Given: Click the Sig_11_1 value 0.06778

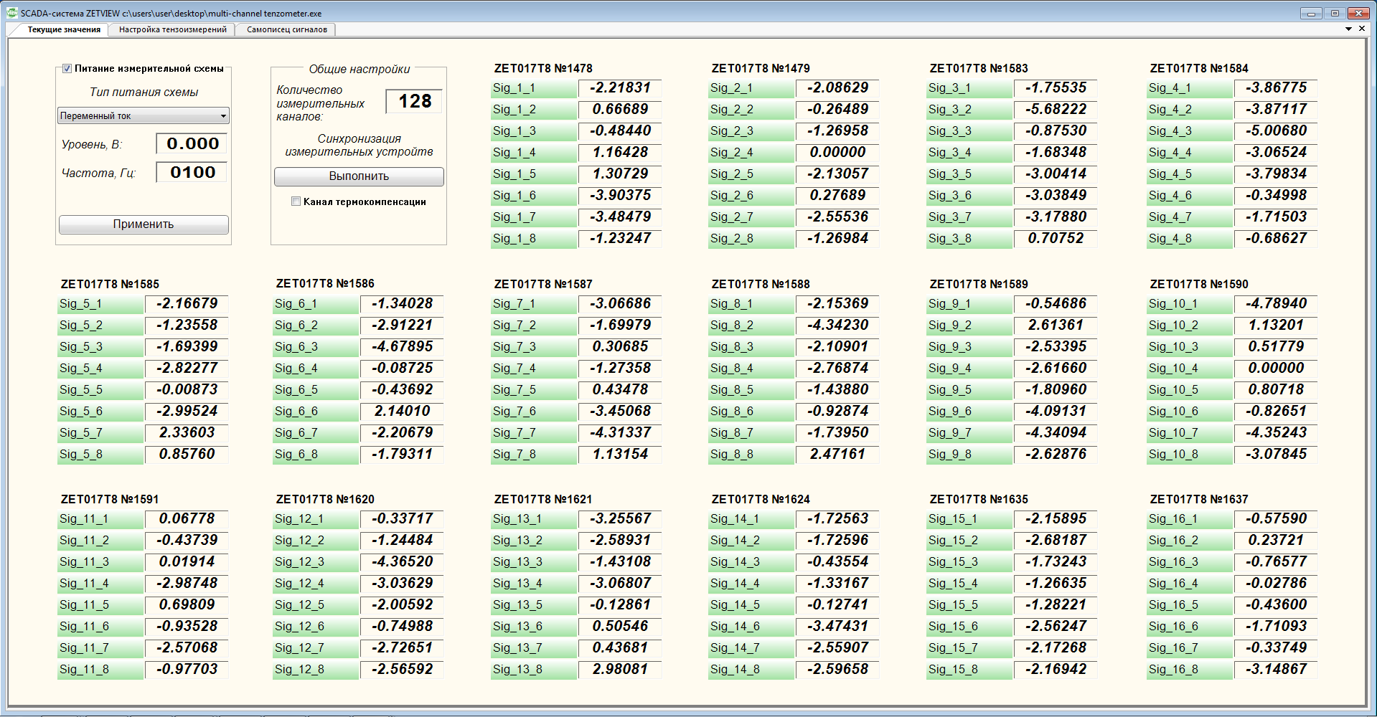Looking at the screenshot, I should tap(187, 519).
